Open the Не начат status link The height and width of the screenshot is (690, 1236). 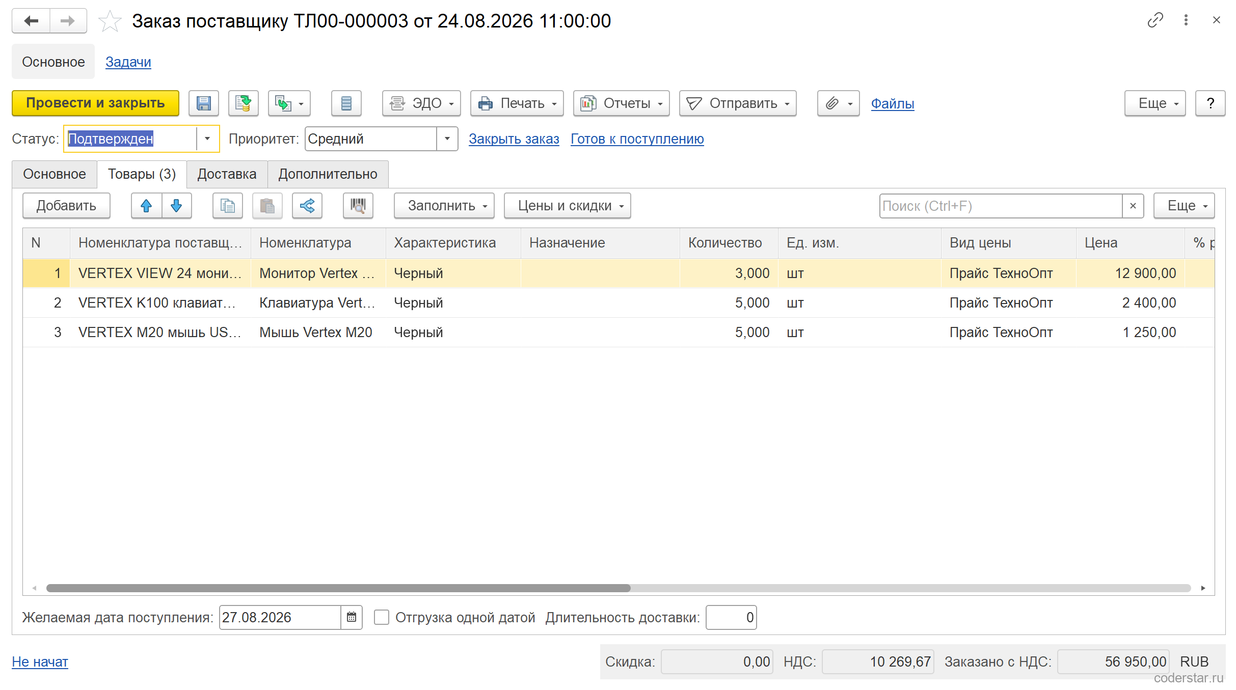[x=40, y=661]
